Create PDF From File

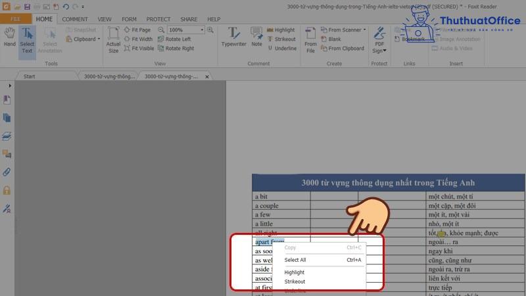point(310,40)
